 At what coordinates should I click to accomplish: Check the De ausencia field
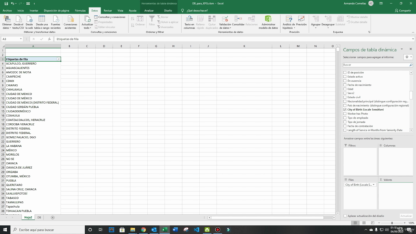pos(345,81)
